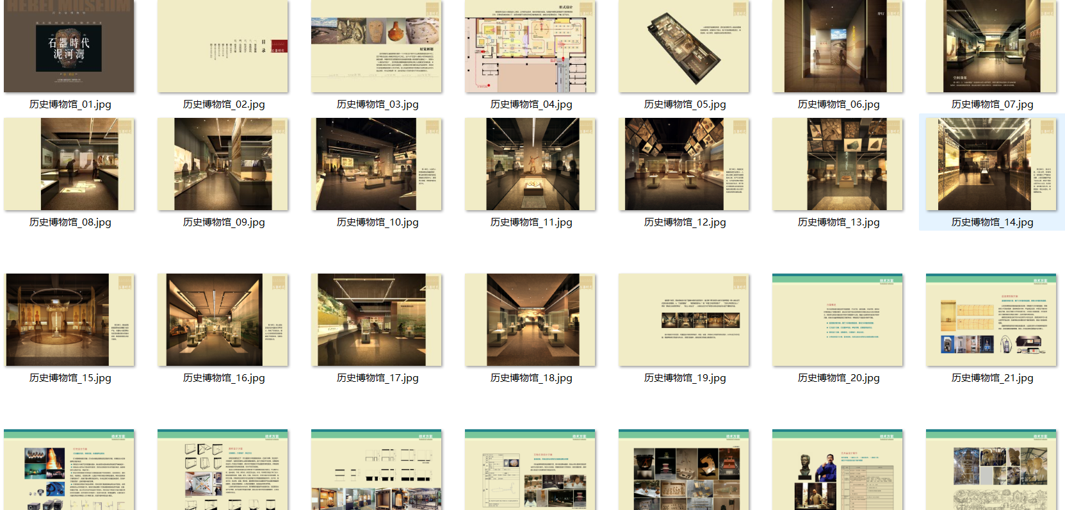This screenshot has height=510, width=1065.
Task: Click the 历史博物馆_21.jpg equipment page thumbnail
Action: [991, 320]
